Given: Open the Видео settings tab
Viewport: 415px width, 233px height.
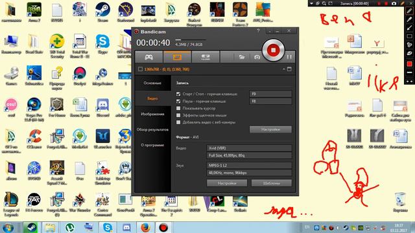Looking at the screenshot, I should (x=152, y=98).
